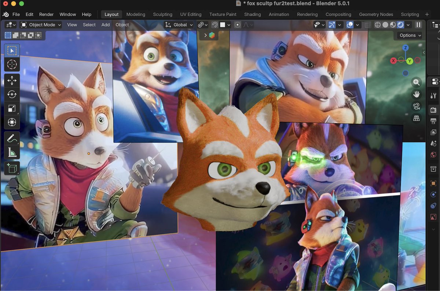Toggle X-ray mode button
The width and height of the screenshot is (440, 291).
[367, 25]
